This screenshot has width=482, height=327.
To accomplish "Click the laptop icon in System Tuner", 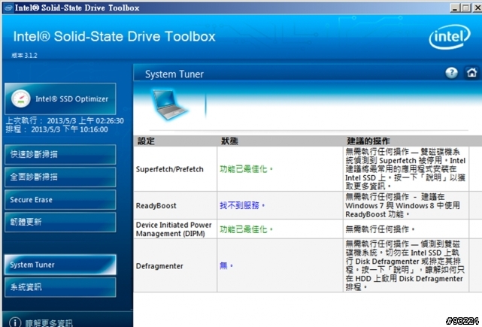I will 168,104.
